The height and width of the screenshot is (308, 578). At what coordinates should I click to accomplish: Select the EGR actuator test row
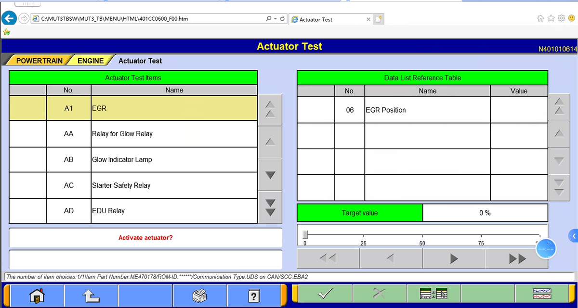pyautogui.click(x=174, y=109)
